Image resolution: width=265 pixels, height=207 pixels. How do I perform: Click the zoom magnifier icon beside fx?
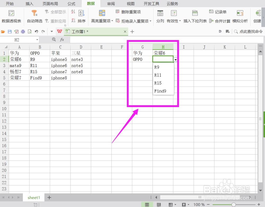(54, 39)
